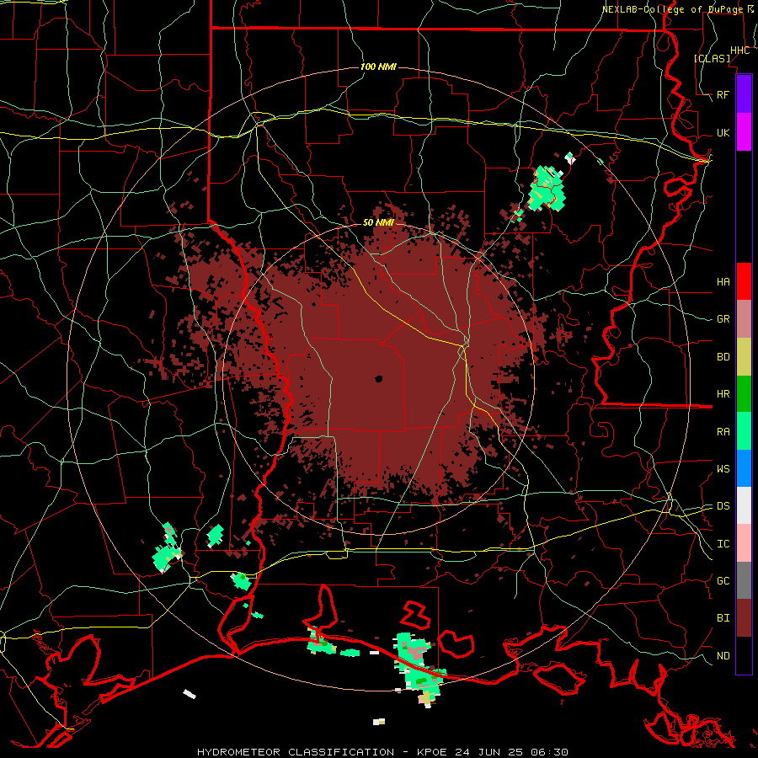Click the BD legend label text
758x758 pixels.
tap(723, 356)
